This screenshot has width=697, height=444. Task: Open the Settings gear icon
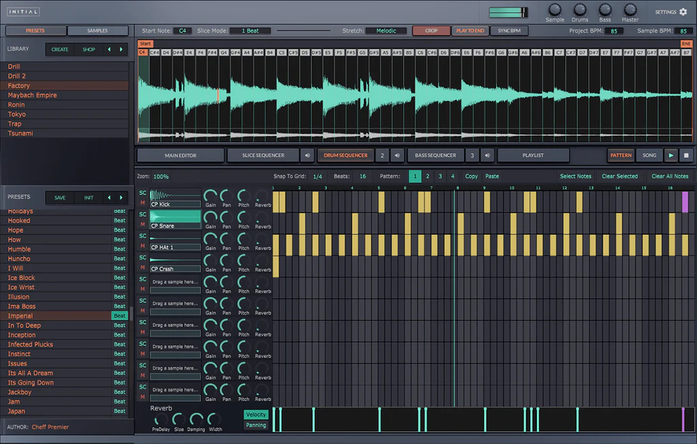pyautogui.click(x=683, y=12)
